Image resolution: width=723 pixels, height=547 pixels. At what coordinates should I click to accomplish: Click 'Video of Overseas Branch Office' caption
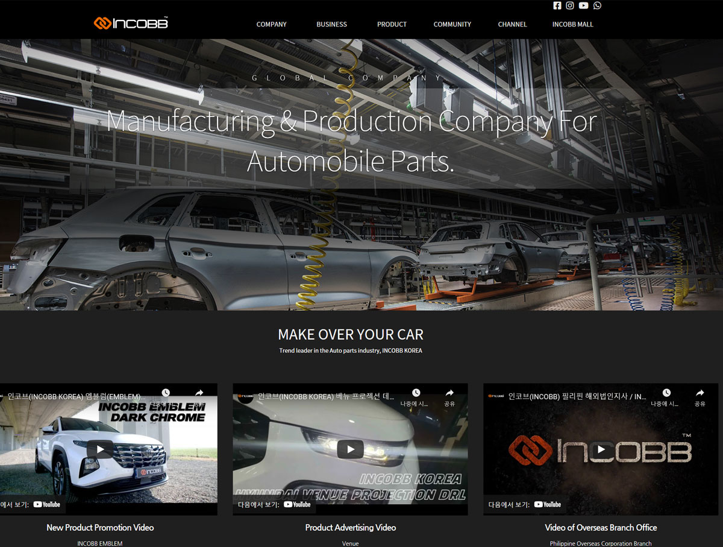pos(601,528)
